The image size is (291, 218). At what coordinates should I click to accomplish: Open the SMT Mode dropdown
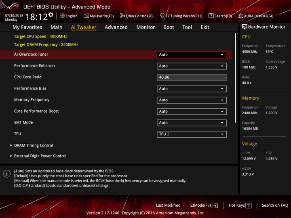point(192,123)
